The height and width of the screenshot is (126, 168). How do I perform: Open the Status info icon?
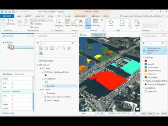[x=31, y=27]
